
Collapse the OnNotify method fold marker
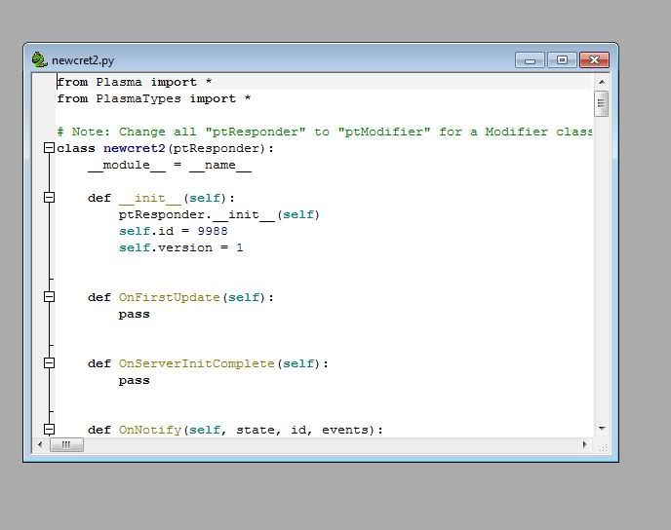[x=49, y=429]
